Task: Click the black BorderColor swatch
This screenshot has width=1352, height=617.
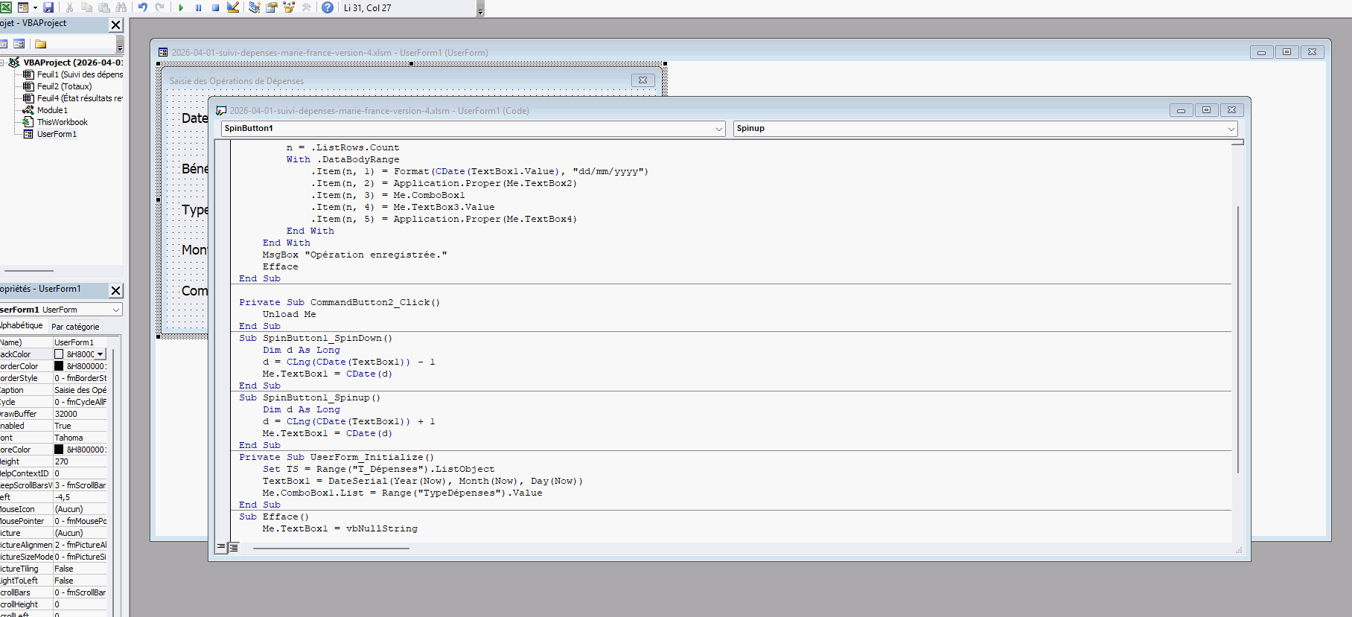Action: tap(59, 366)
